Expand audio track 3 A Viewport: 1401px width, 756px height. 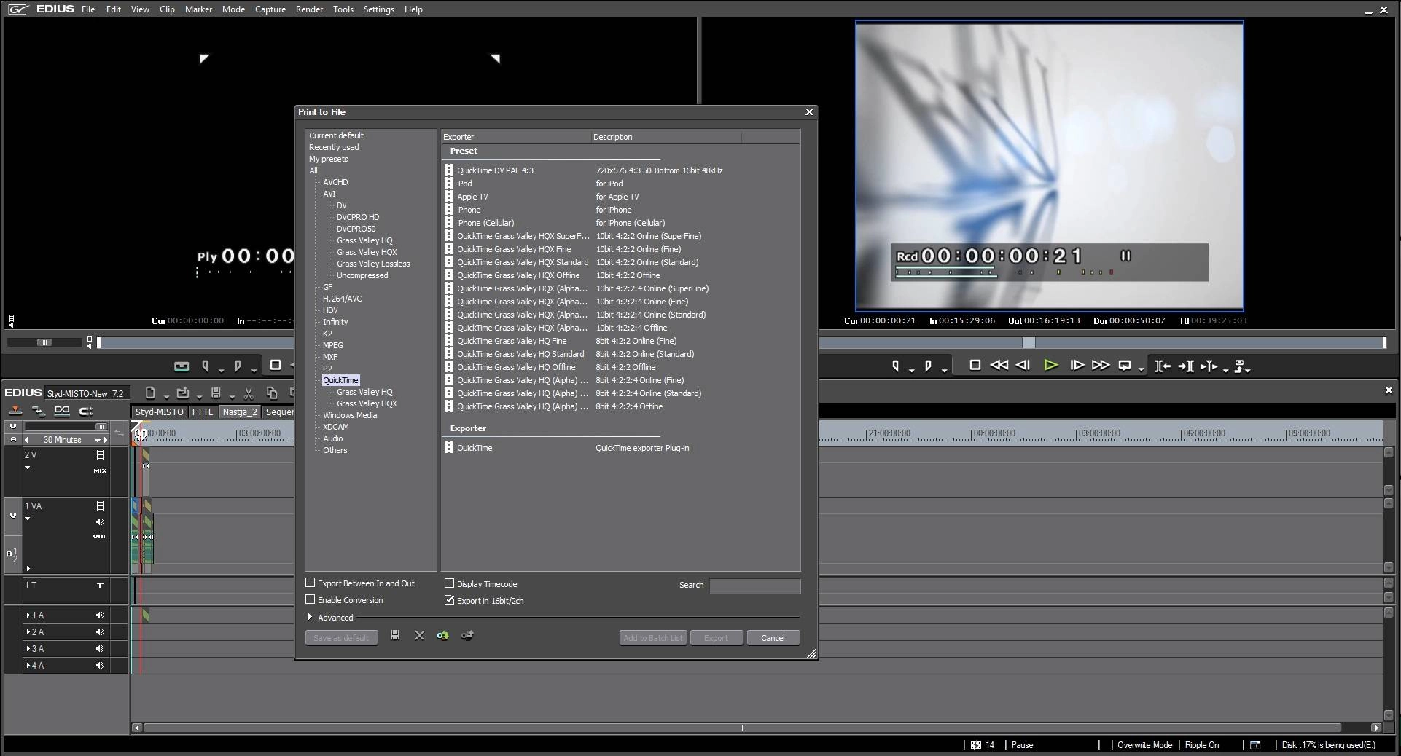28,649
